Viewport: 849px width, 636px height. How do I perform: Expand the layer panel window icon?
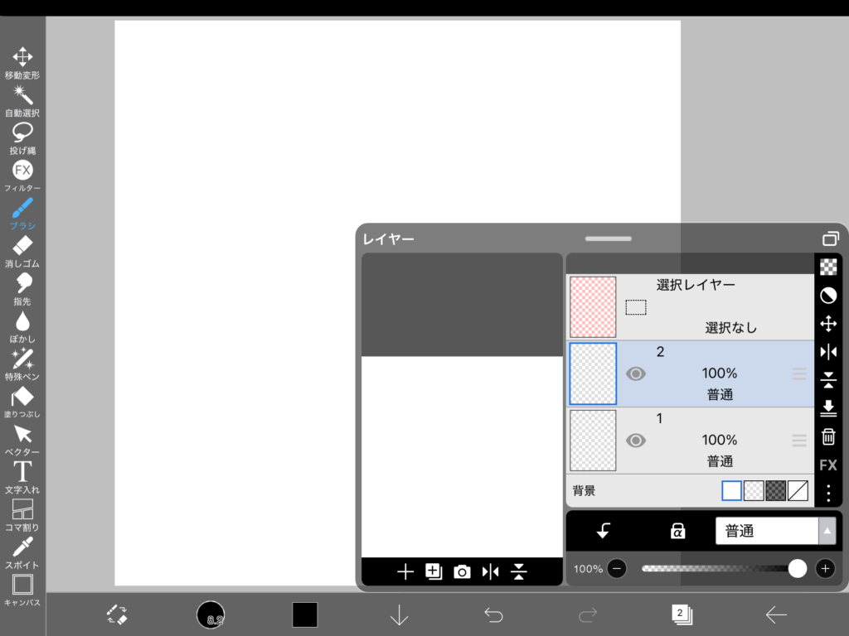pyautogui.click(x=830, y=238)
